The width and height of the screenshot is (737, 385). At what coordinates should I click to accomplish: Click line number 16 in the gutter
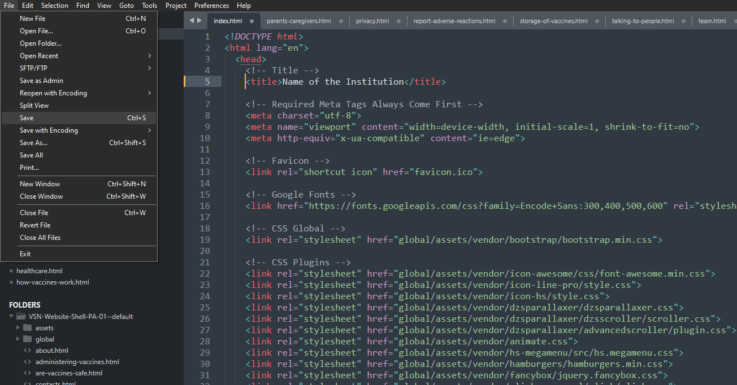205,206
